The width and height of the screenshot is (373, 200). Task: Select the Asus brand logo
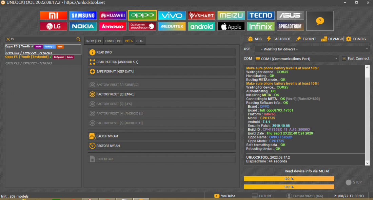pos(290,16)
